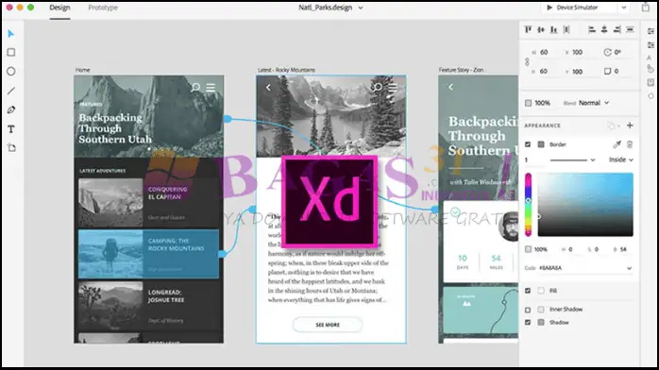
Task: Open the Longread: Joshua Tree card
Action: click(148, 306)
